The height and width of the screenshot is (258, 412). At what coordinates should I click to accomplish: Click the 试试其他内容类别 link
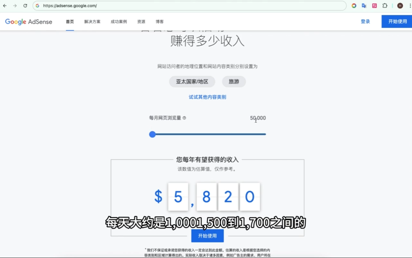pos(207,97)
